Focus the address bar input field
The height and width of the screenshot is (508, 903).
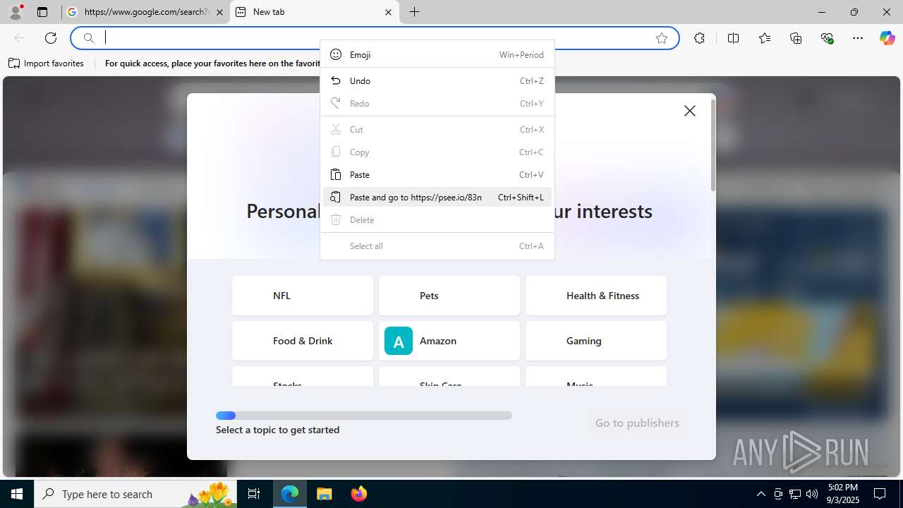click(x=374, y=38)
